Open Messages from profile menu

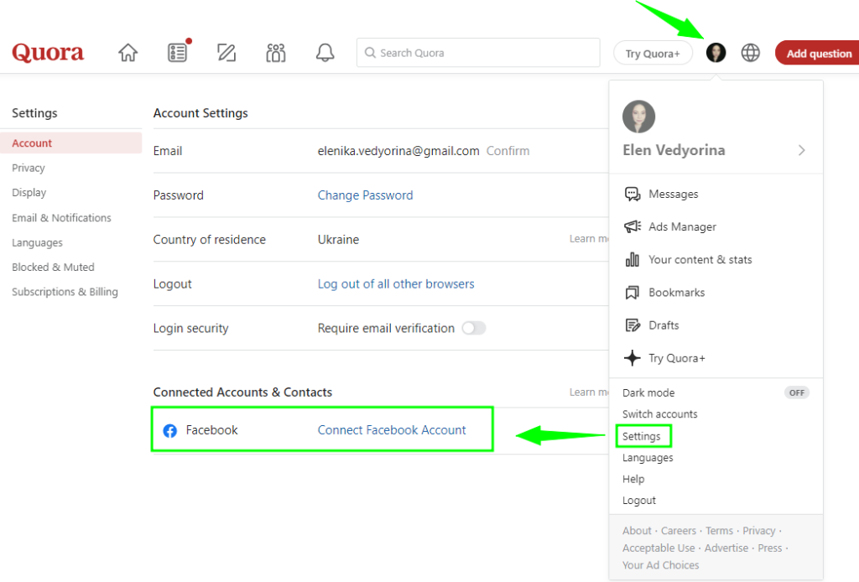(673, 194)
